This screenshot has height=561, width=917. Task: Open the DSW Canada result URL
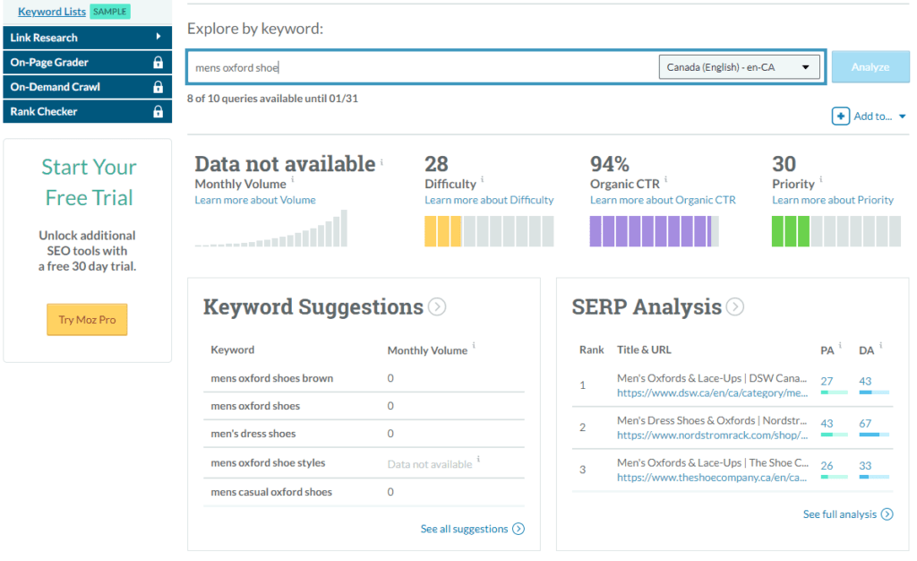(x=712, y=393)
